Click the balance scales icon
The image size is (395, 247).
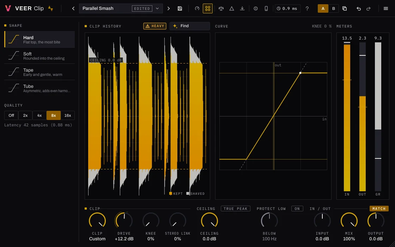pyautogui.click(x=221, y=8)
